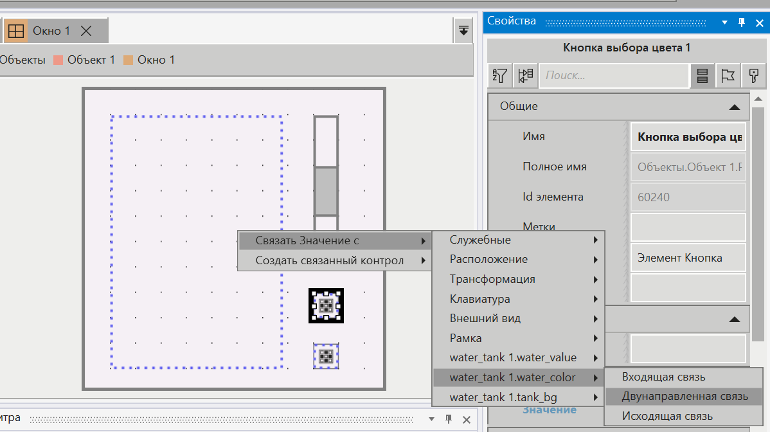The image size is (770, 432).
Task: Switch to the properties list view icon
Action: (703, 76)
